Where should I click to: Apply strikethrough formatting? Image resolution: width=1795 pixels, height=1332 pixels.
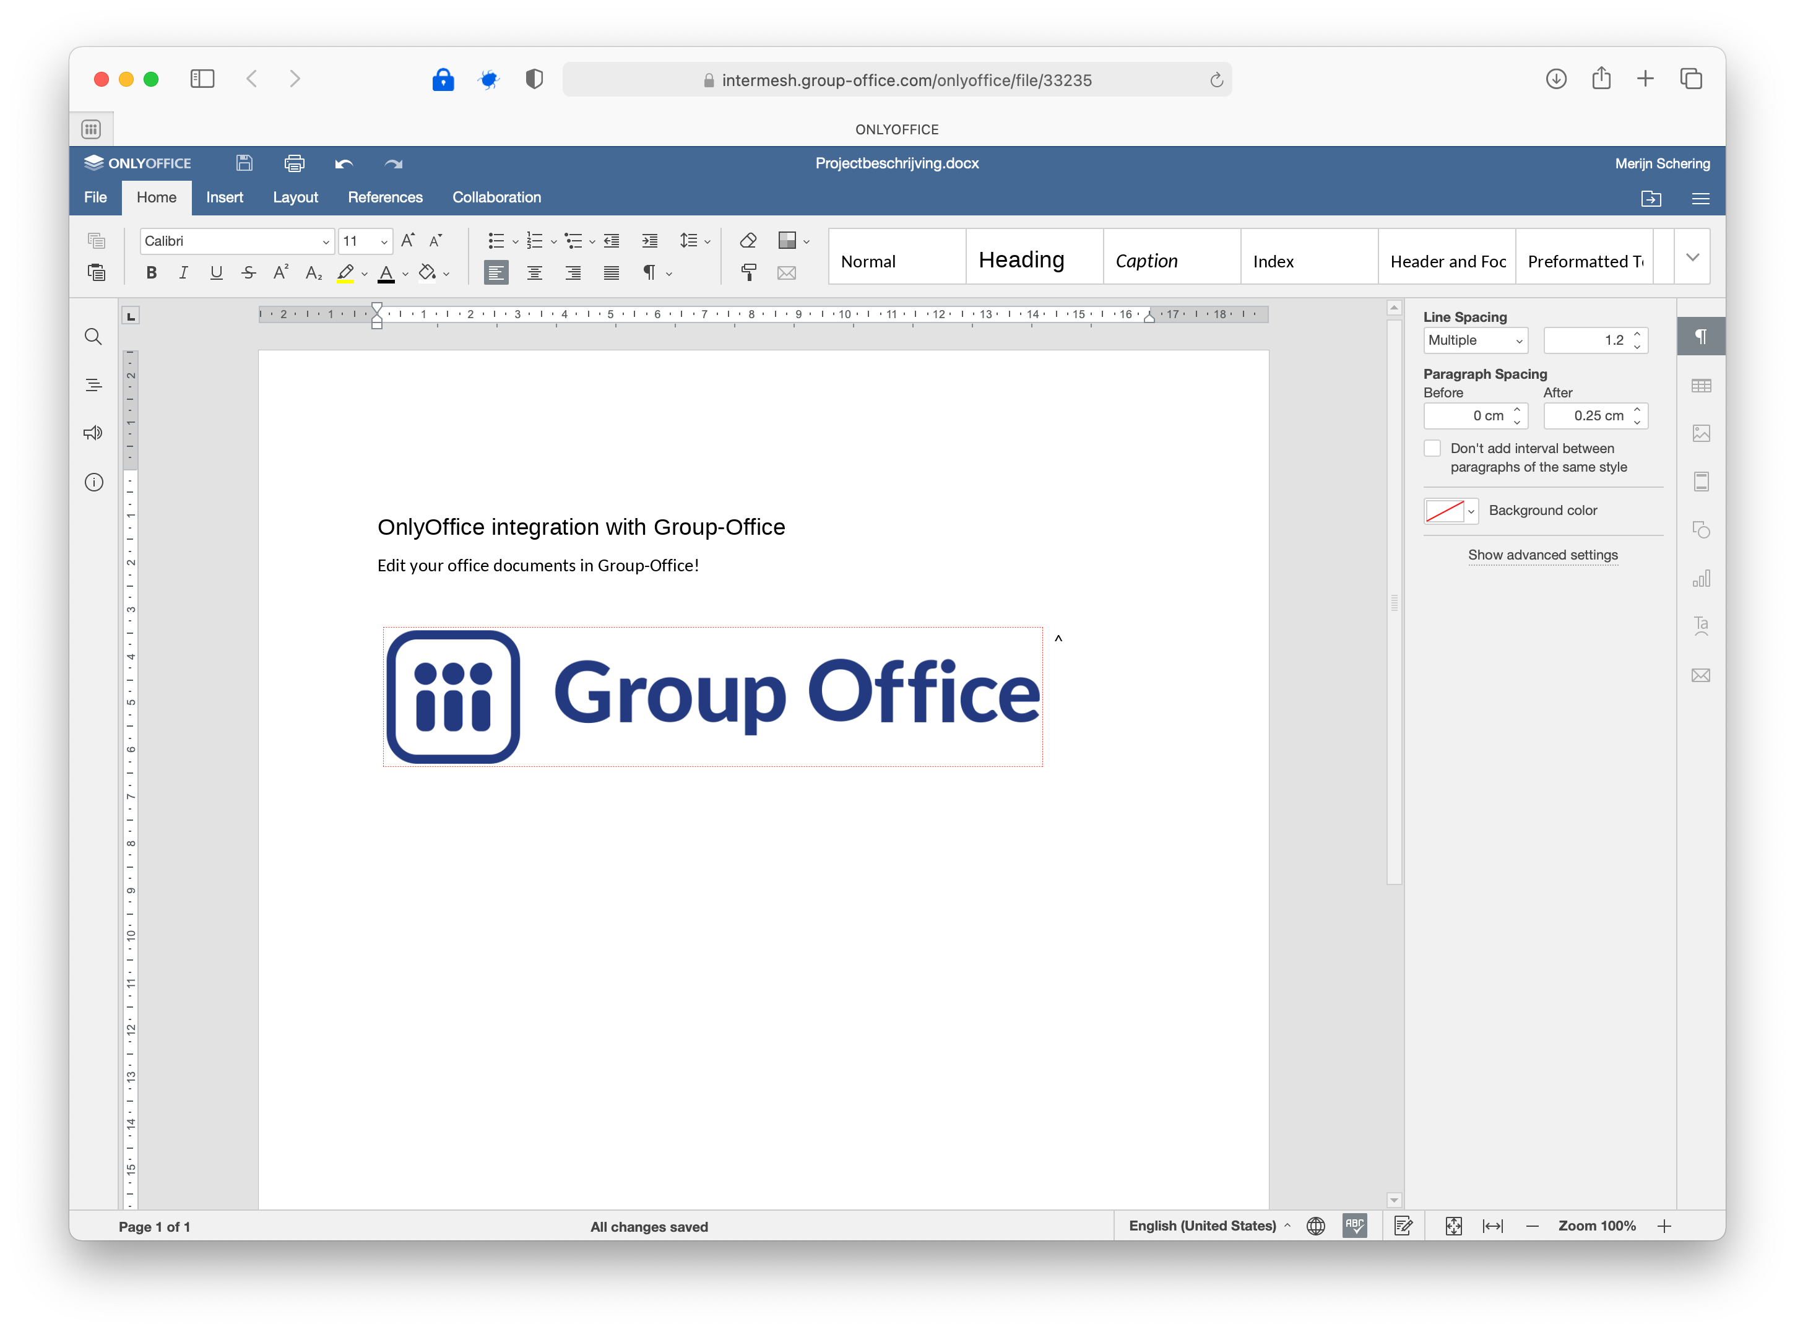248,272
